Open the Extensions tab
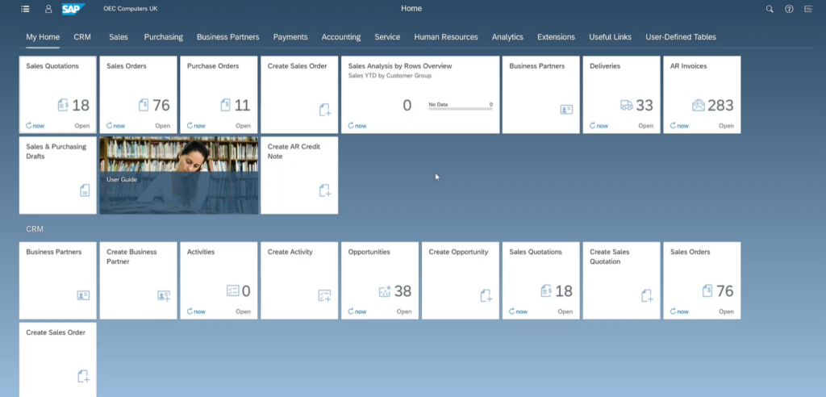826x397 pixels. pos(557,37)
